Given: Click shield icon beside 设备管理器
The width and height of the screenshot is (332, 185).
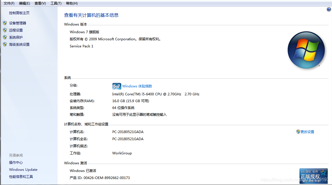Looking at the screenshot, I should pyautogui.click(x=5, y=23).
